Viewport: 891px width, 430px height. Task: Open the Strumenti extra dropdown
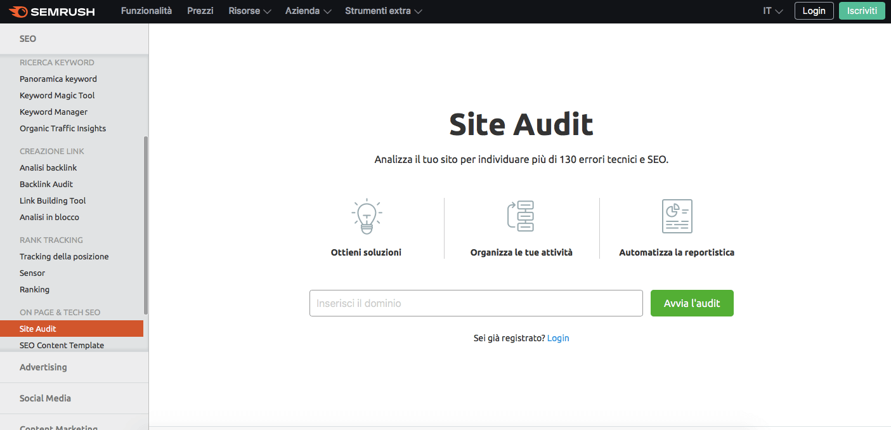click(383, 11)
